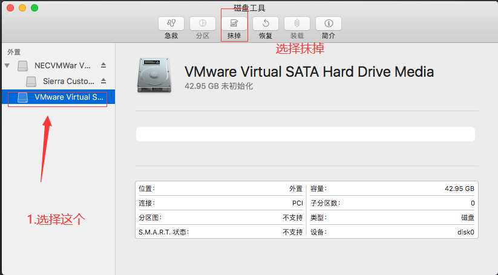The height and width of the screenshot is (275, 498).
Task: Eject the NECVMWar V... drive
Action: click(103, 65)
